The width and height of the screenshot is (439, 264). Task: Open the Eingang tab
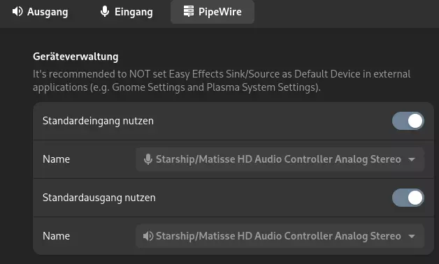coord(127,12)
